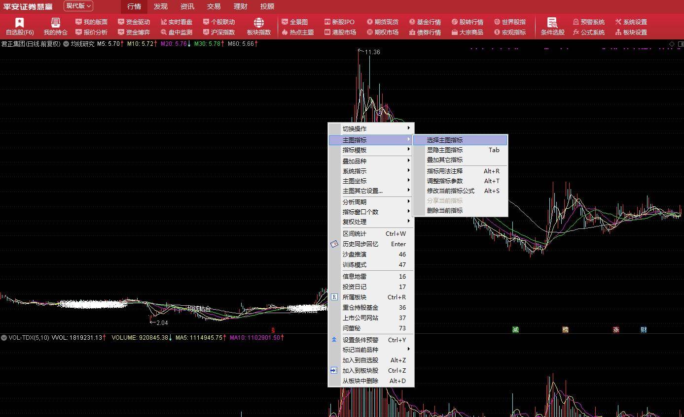Select 设置条件预警 from context menu
This screenshot has width=684, height=417.
pos(371,340)
